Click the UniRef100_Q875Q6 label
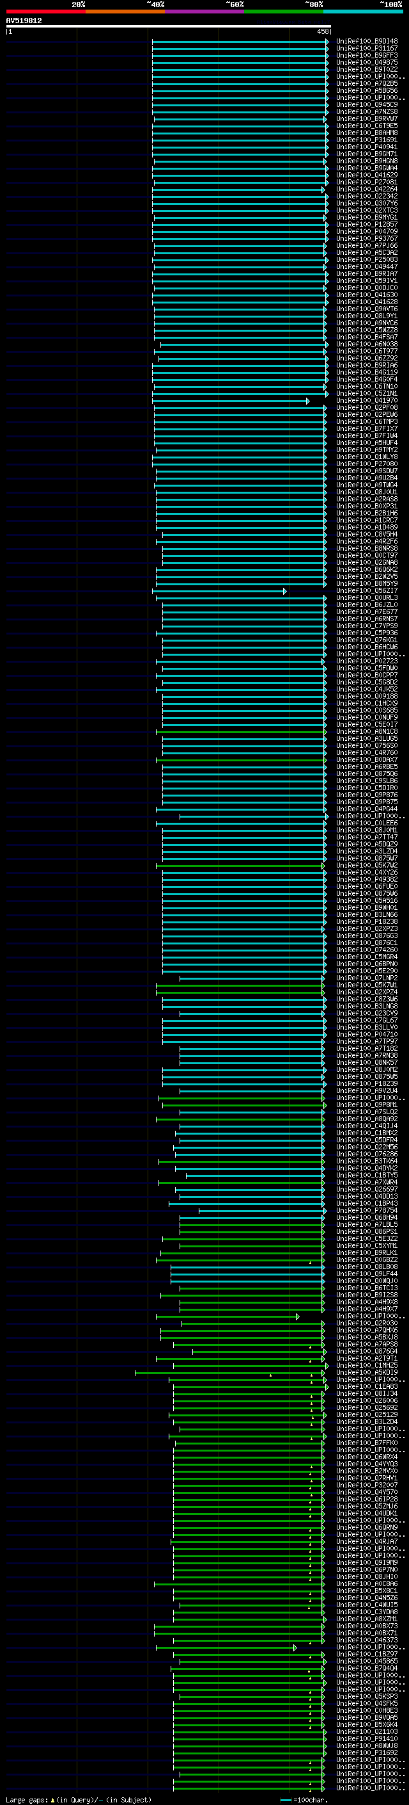This screenshot has width=409, height=1805. click(367, 773)
